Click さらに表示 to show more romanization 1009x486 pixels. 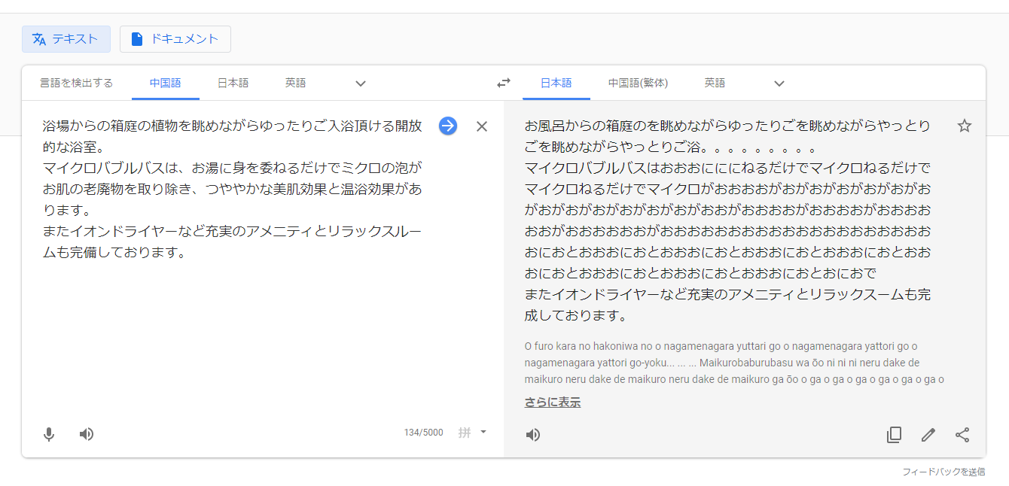pos(553,402)
